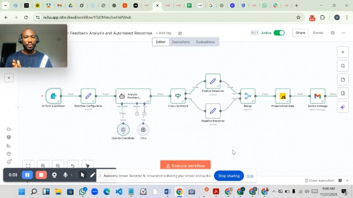Fit the workflow to view
Image resolution: width=353 pixels, height=198 pixels.
tap(28, 166)
